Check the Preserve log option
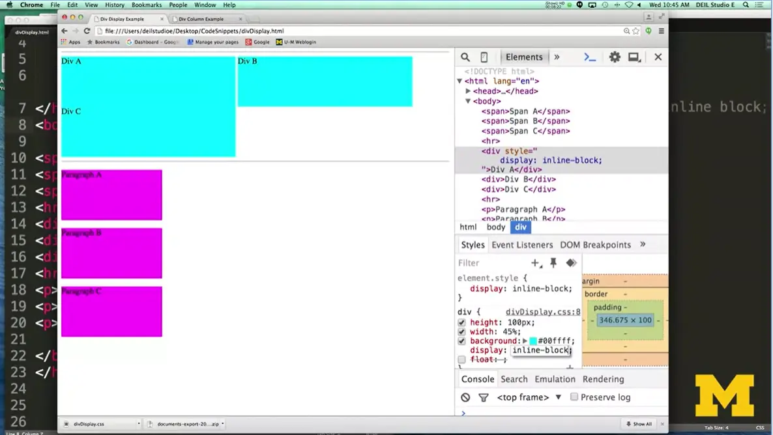This screenshot has width=773, height=435. (x=574, y=397)
